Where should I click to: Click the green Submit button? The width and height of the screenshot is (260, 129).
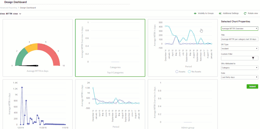[x=252, y=86]
